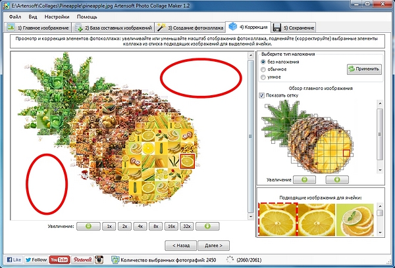Open the Помощь menu
395x268 pixels.
[x=87, y=17]
